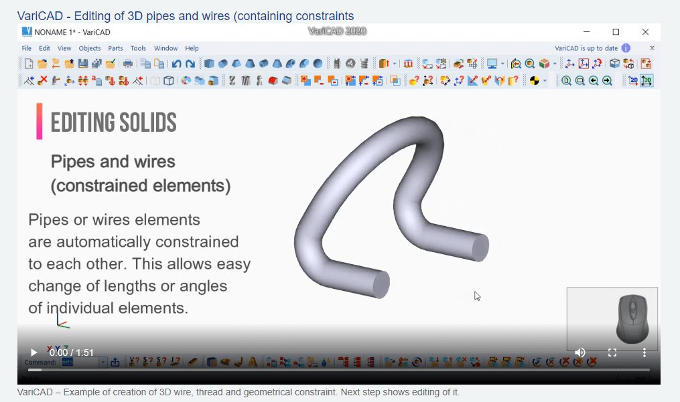This screenshot has height=402, width=680.
Task: Expand the dropdown next to extrude icon
Action: pyautogui.click(x=395, y=64)
